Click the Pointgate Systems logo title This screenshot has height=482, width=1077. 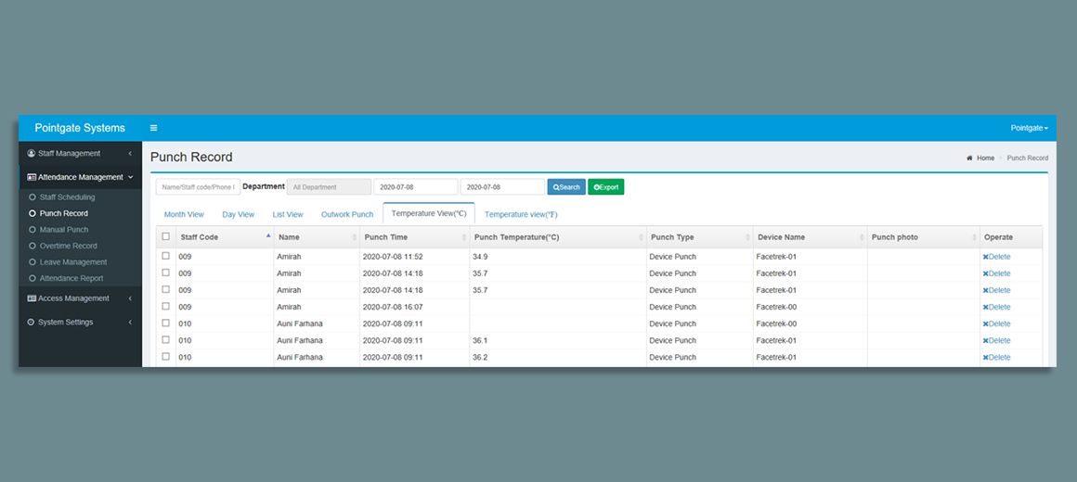click(81, 128)
